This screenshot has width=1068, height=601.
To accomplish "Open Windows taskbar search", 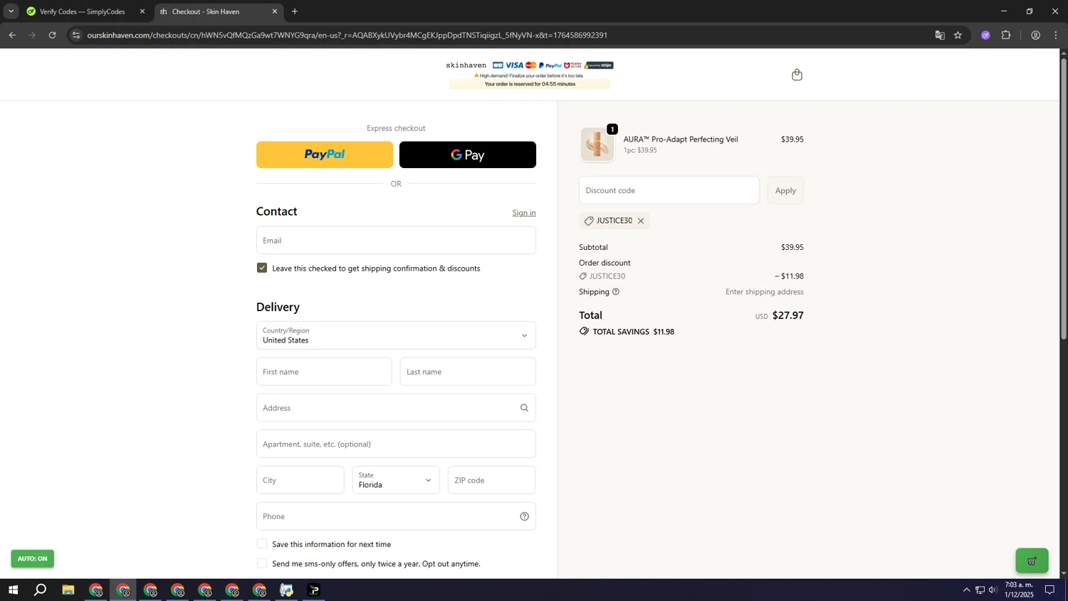I will [x=41, y=590].
